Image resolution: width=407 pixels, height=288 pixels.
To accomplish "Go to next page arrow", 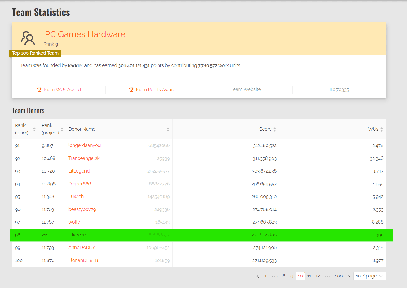I will point(349,276).
